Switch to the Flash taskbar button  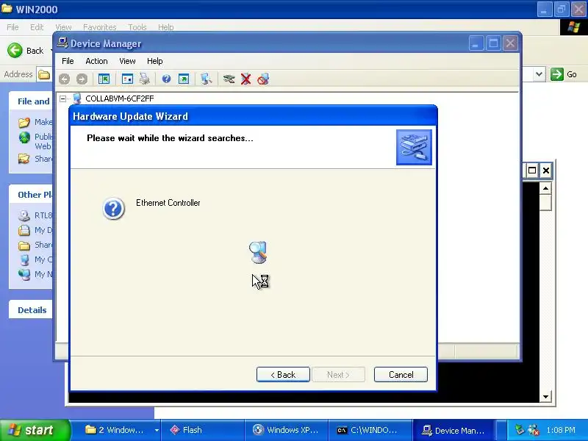tap(203, 430)
